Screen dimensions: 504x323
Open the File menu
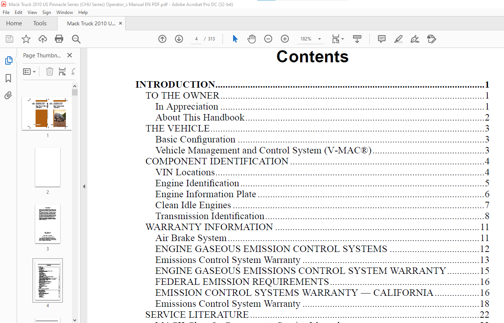[6, 12]
